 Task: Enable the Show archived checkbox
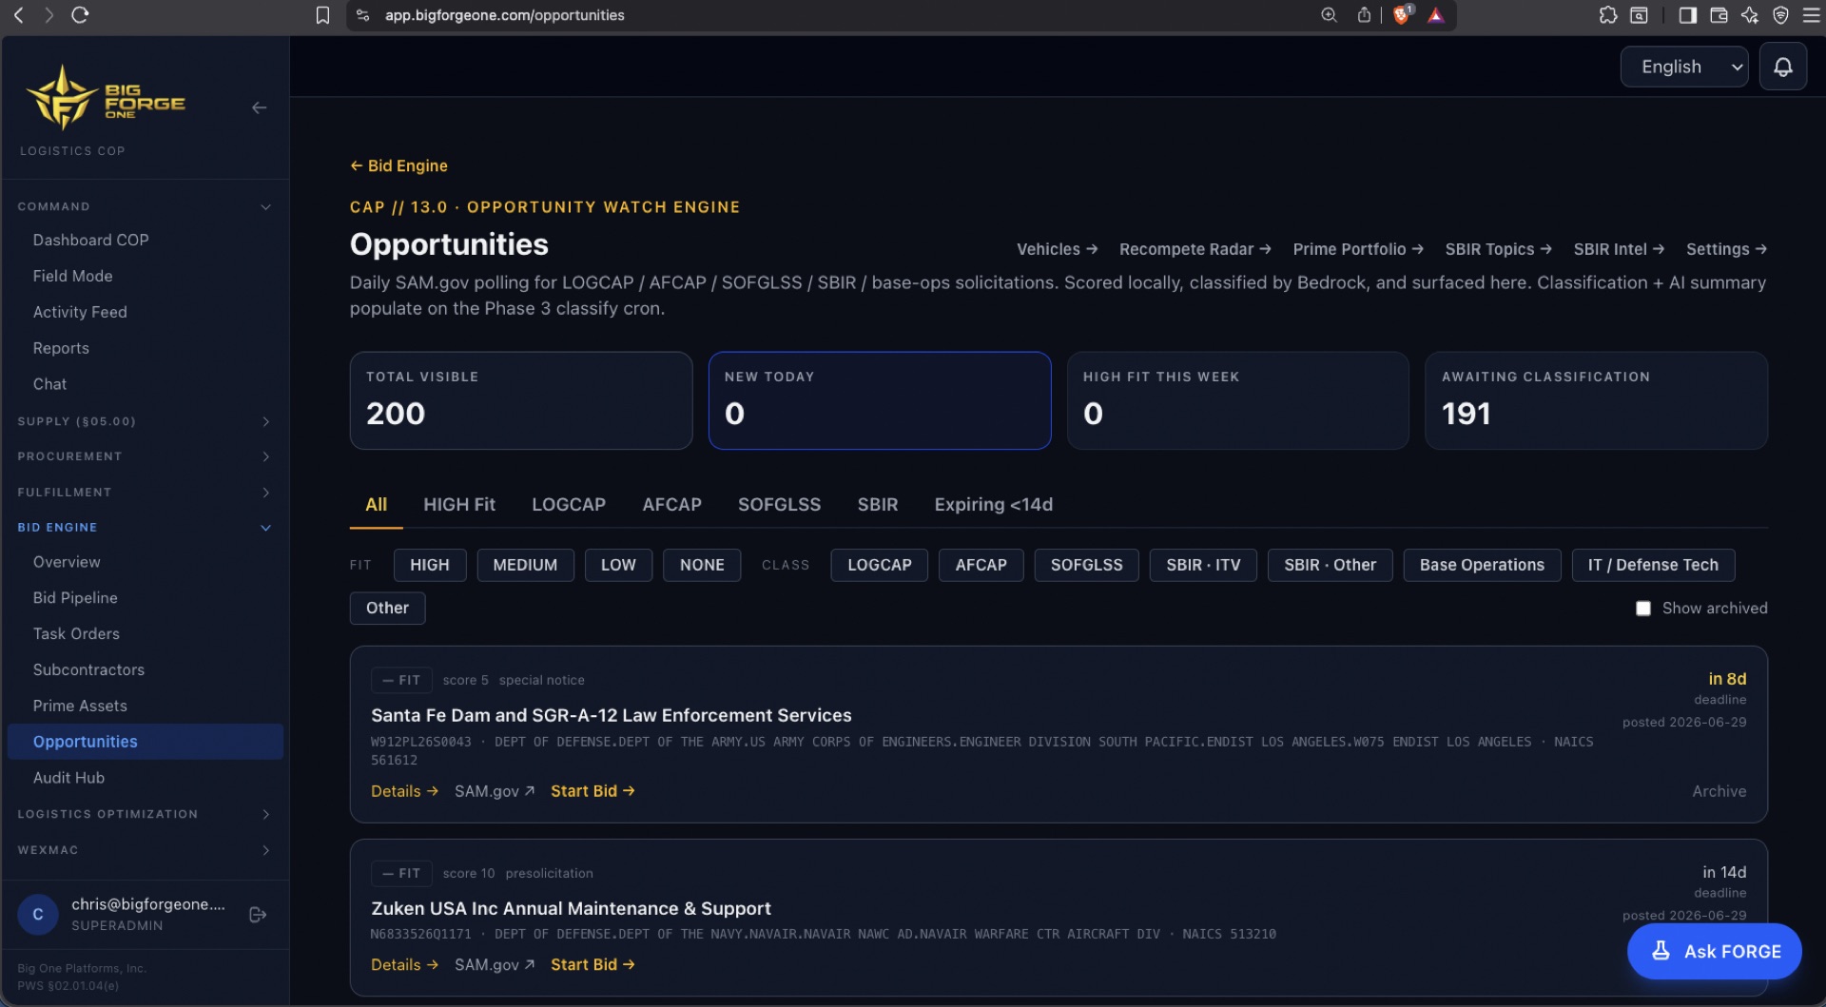1642,609
